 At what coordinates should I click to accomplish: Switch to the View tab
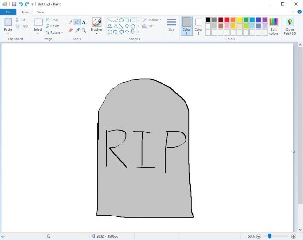[x=41, y=12]
